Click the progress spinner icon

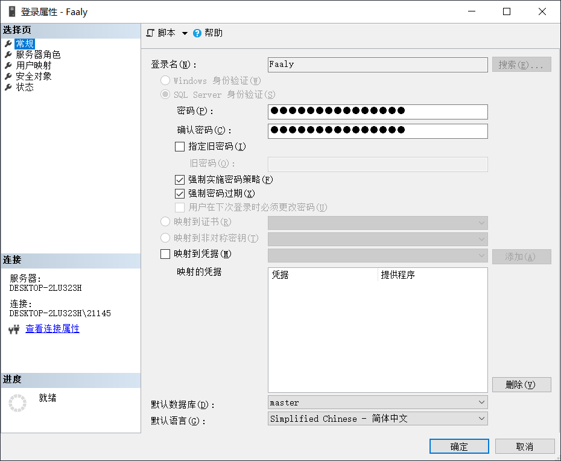click(17, 403)
